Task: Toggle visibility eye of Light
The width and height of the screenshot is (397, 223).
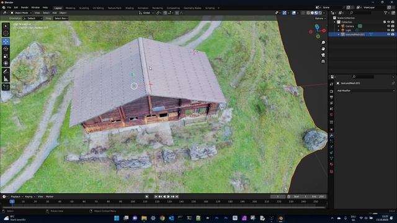Action: (x=389, y=30)
